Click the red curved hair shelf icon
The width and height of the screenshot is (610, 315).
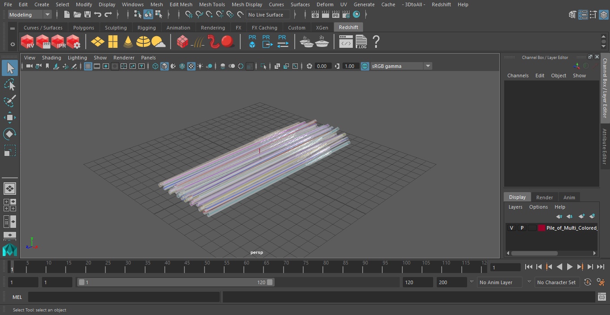[214, 42]
